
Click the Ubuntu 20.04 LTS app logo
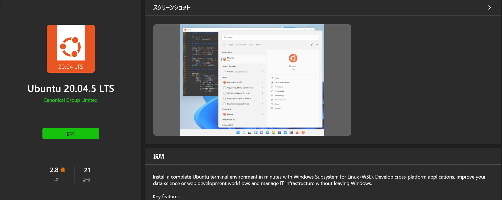tap(71, 49)
